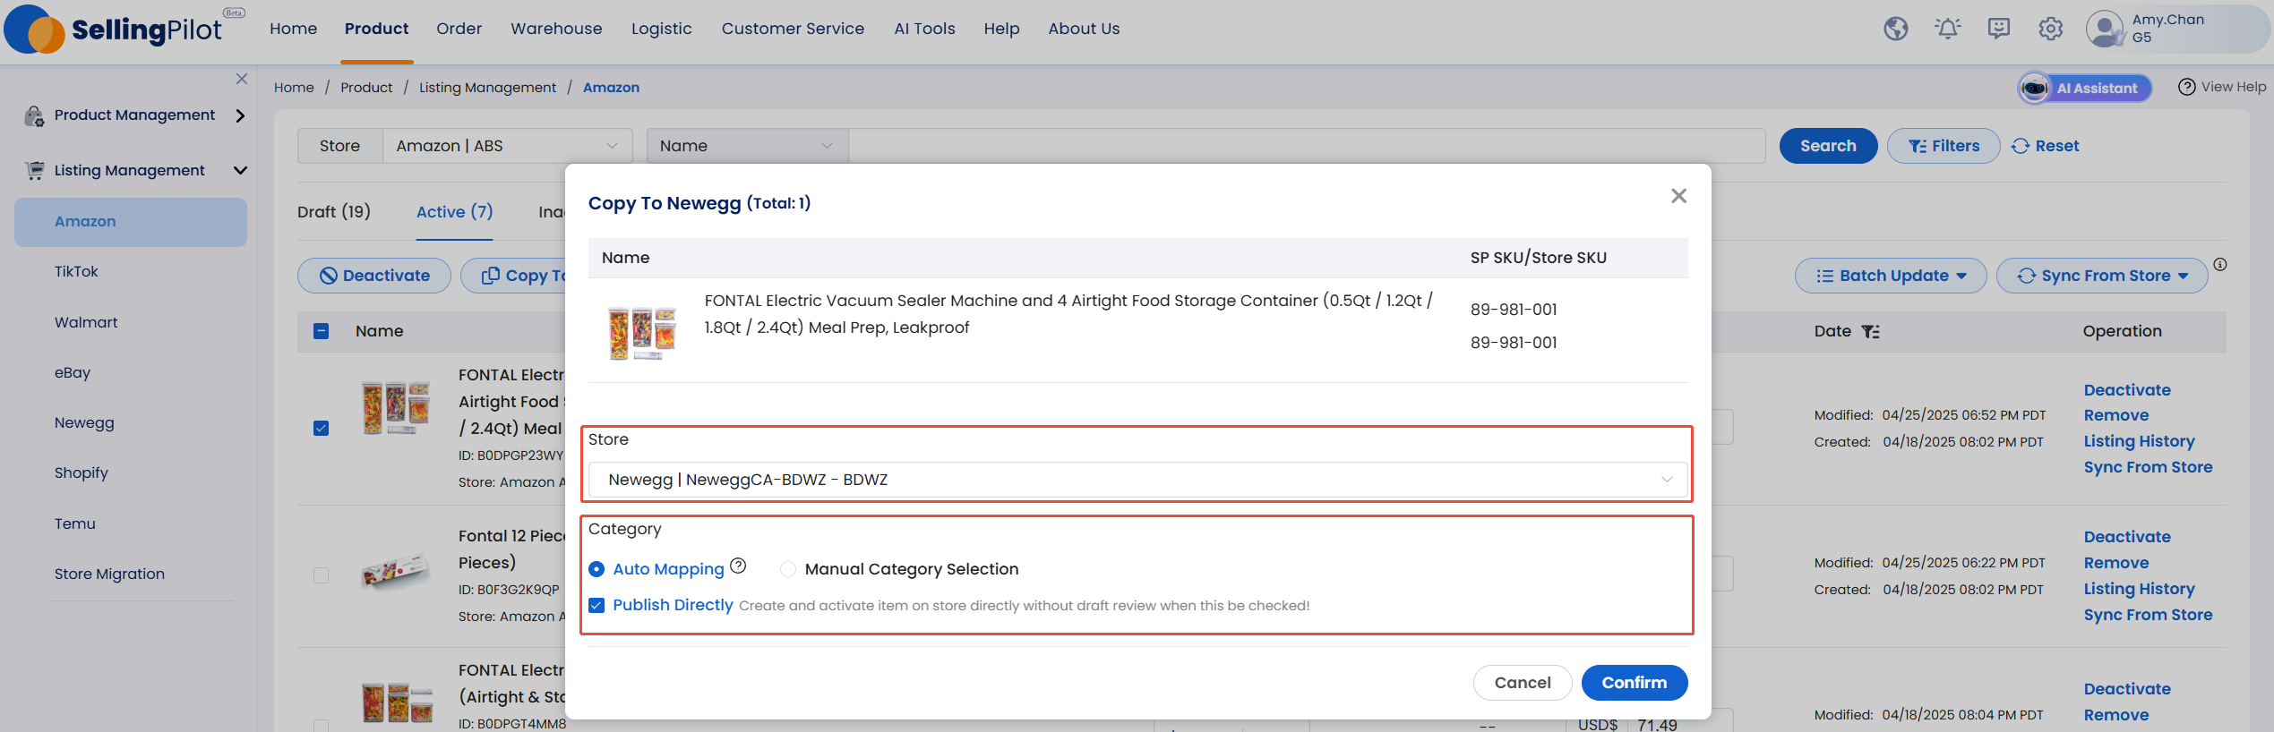
Task: Click the View Help question icon
Action: 2186,87
